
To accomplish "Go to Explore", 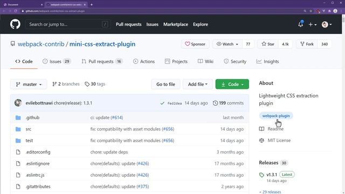I will pos(201,24).
